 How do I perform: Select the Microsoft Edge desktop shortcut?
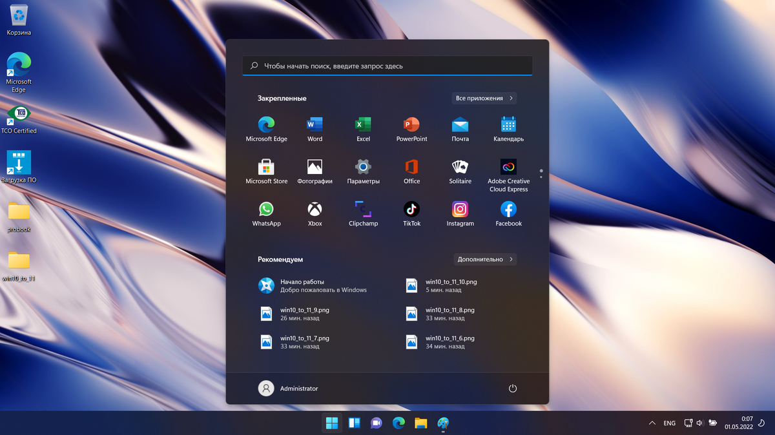click(x=19, y=72)
